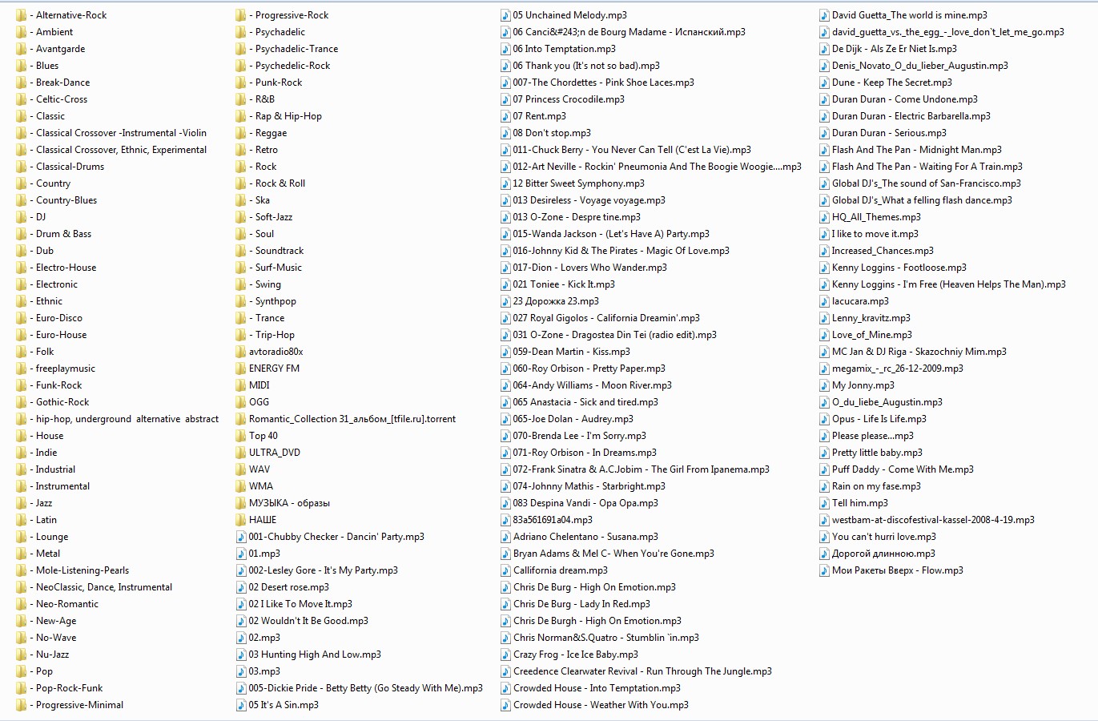Select the Top 40 folder name
The height and width of the screenshot is (721, 1098).
click(x=263, y=436)
